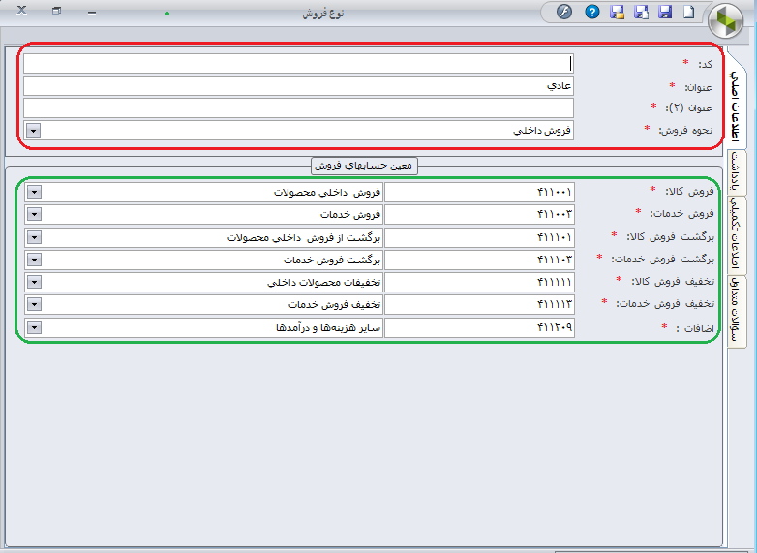Screen dimensions: 757x553
Task: Click the اضافات : field label
Action: coord(695,328)
